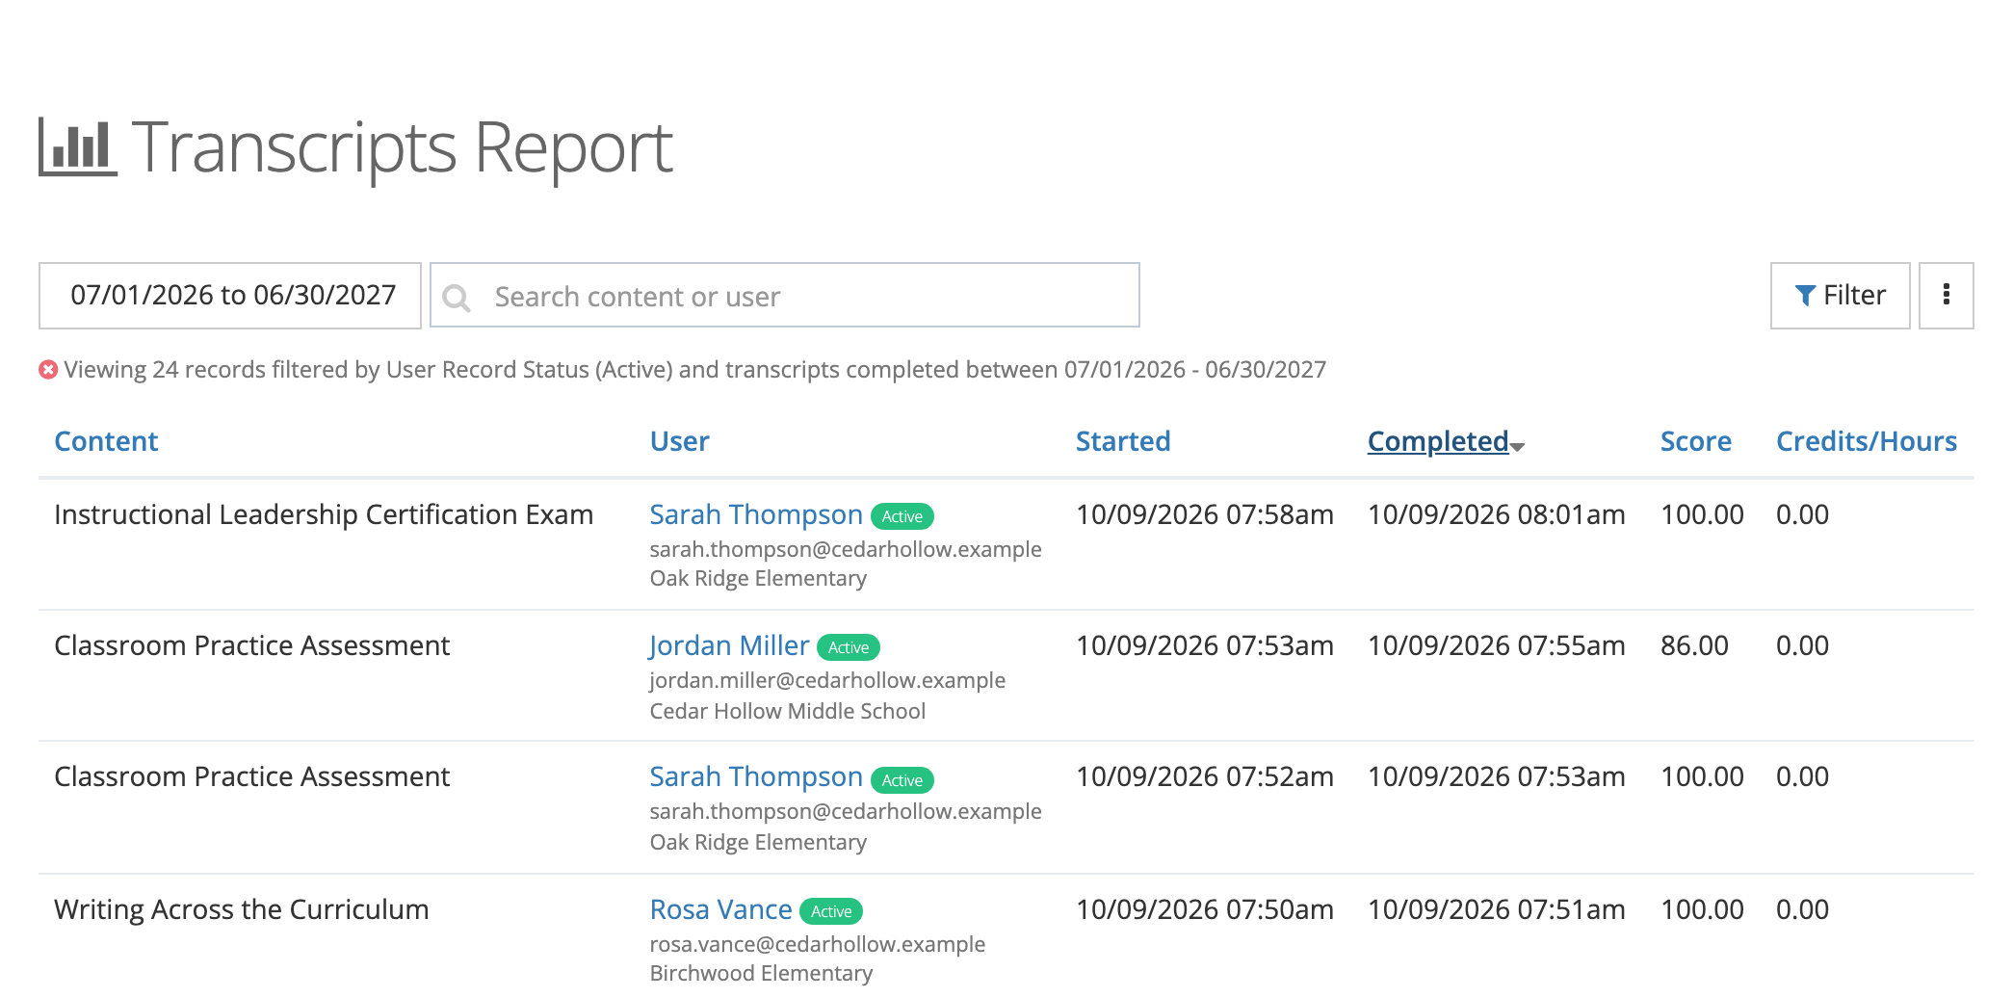
Task: Click the bar chart icon beside Transcripts Report
Action: [x=78, y=146]
